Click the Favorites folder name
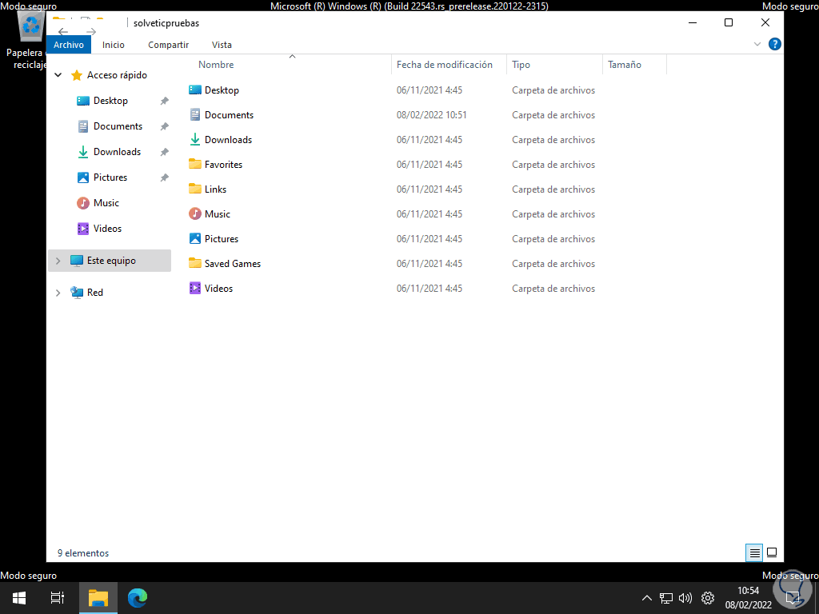This screenshot has width=819, height=614. 224,165
